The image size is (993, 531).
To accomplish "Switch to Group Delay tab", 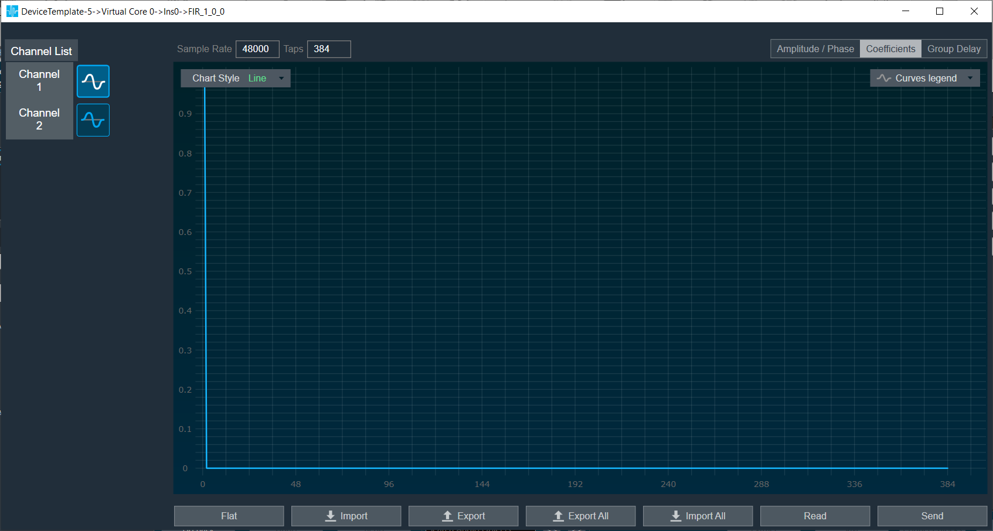I will (954, 49).
